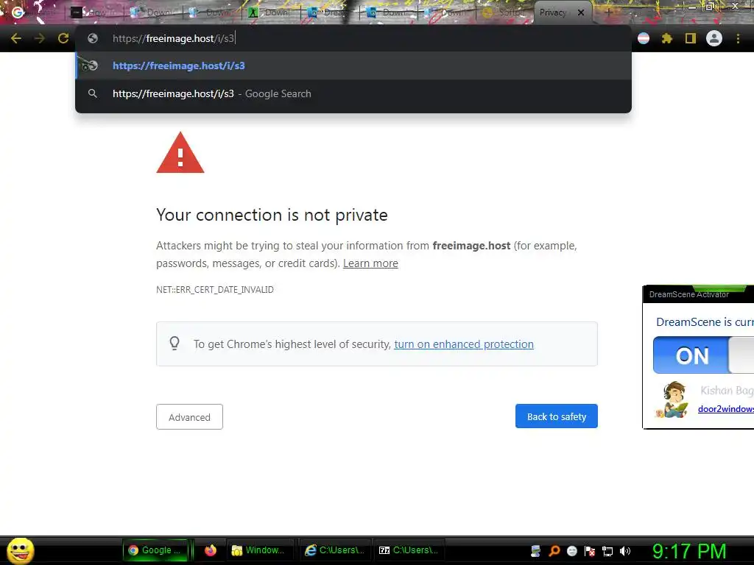Click the 'Your connection is not private' heading
This screenshot has width=754, height=565.
pyautogui.click(x=272, y=215)
